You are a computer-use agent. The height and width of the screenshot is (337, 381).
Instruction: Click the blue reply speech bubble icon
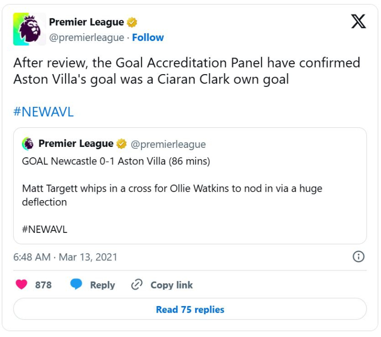click(76, 284)
